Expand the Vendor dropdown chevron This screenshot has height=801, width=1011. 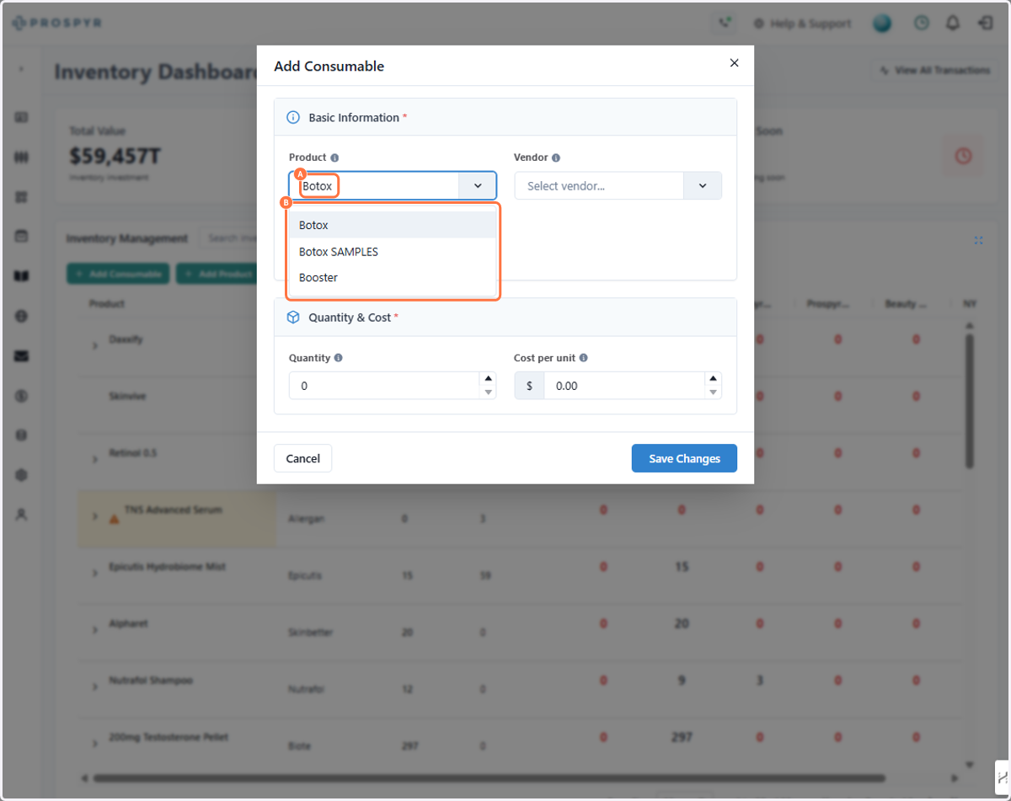702,186
